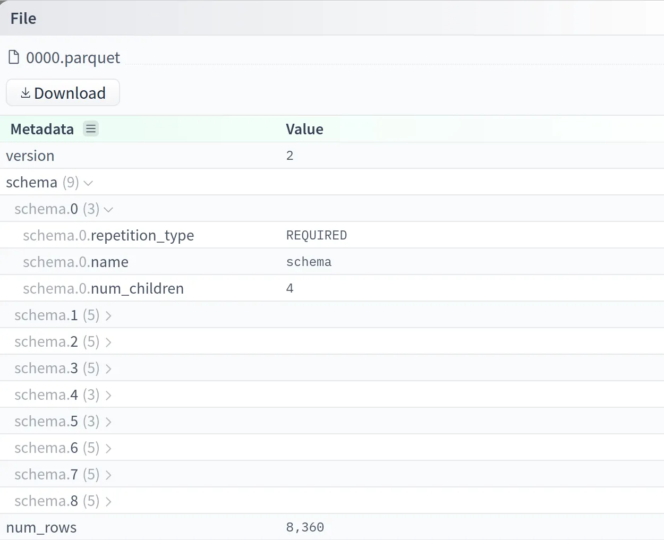Click the 0000.parquet file name
This screenshot has height=540, width=664.
pyautogui.click(x=73, y=57)
